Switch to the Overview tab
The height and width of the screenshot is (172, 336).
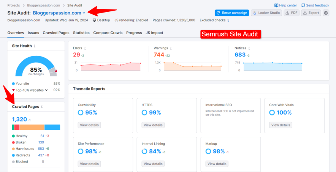pos(16,33)
